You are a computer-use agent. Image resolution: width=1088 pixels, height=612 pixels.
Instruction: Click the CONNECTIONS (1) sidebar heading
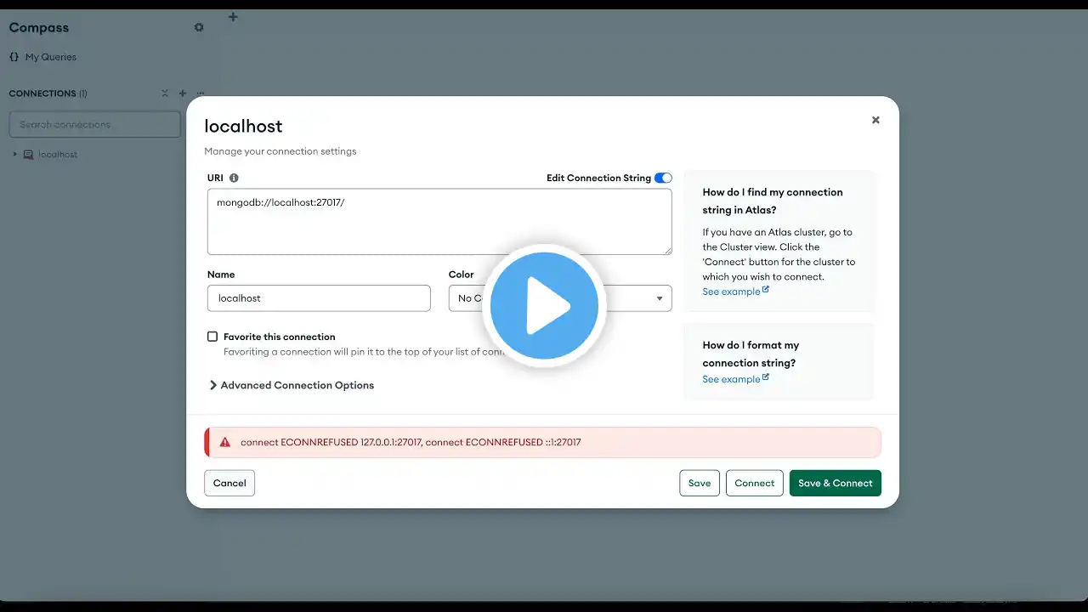coord(48,93)
